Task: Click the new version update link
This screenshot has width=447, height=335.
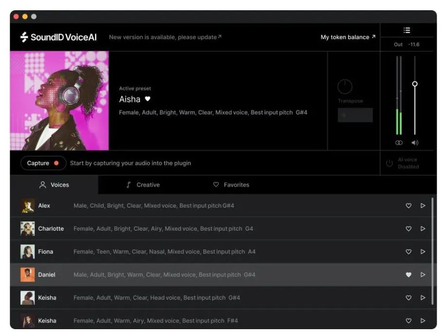Action: pyautogui.click(x=165, y=37)
